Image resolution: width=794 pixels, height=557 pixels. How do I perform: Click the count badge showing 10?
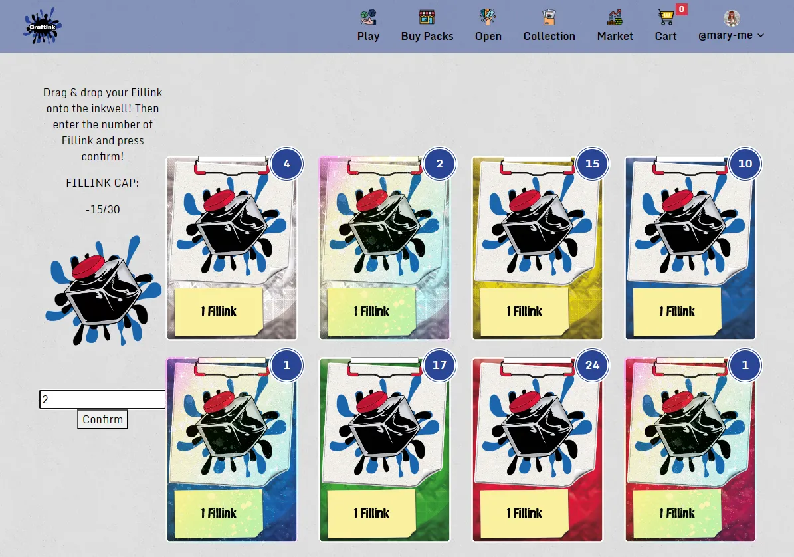[745, 164]
